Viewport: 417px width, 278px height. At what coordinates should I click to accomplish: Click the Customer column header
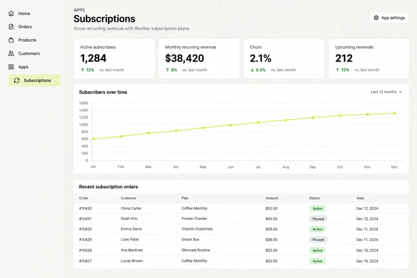[128, 198]
